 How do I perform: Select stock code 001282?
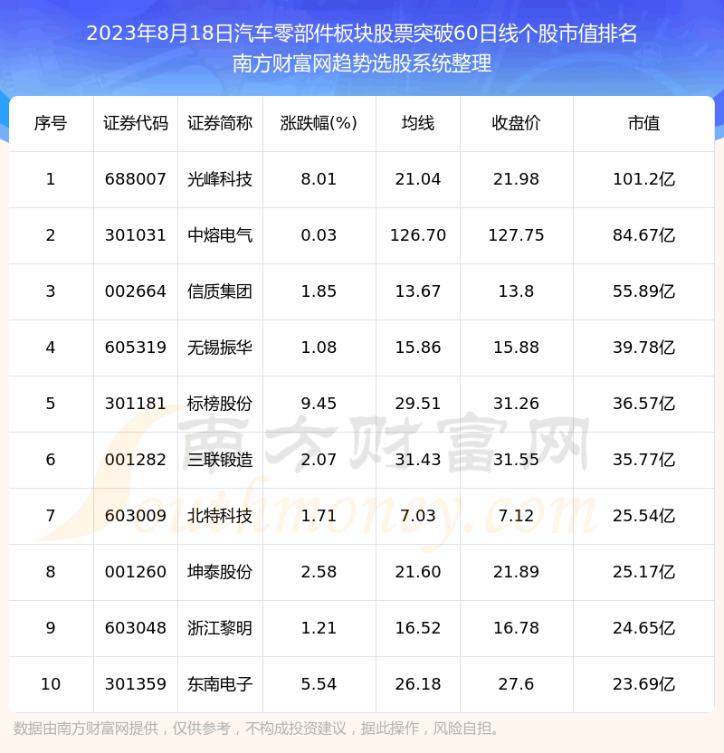[x=136, y=460]
